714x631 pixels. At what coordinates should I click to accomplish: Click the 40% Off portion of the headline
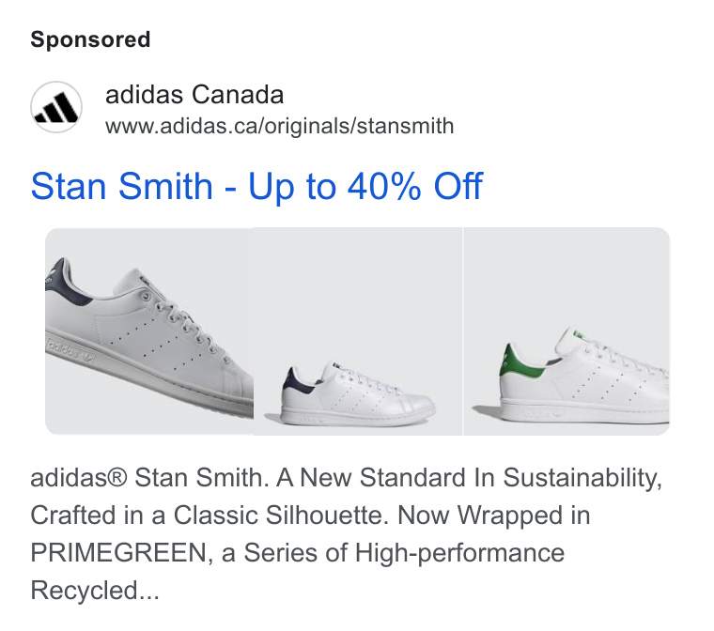(415, 186)
